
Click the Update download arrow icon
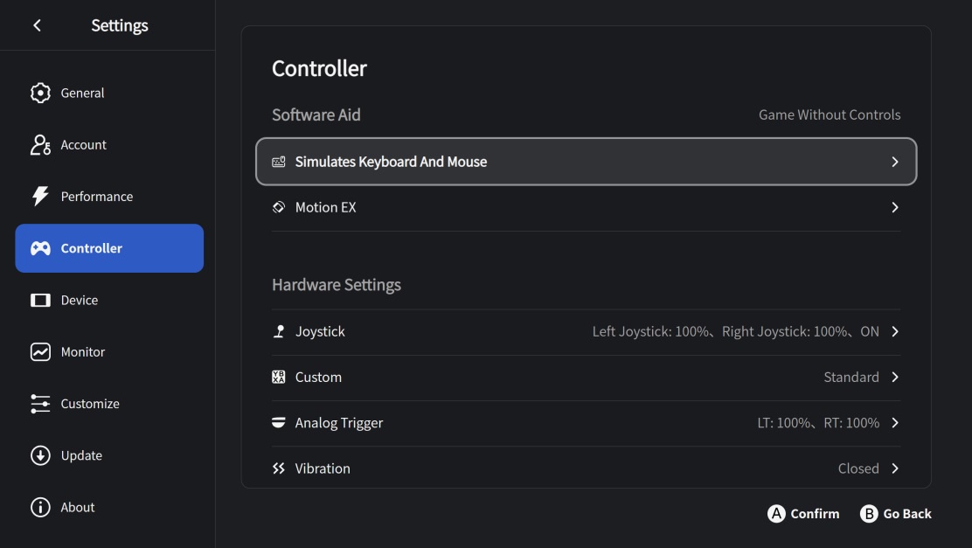(40, 455)
